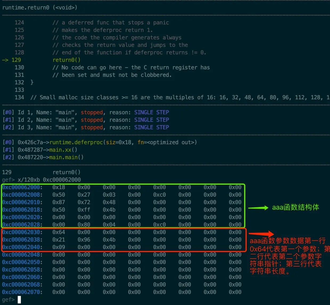Select line 131 'been set and must not be clobbered'
This screenshot has height=305, width=330.
coord(112,75)
